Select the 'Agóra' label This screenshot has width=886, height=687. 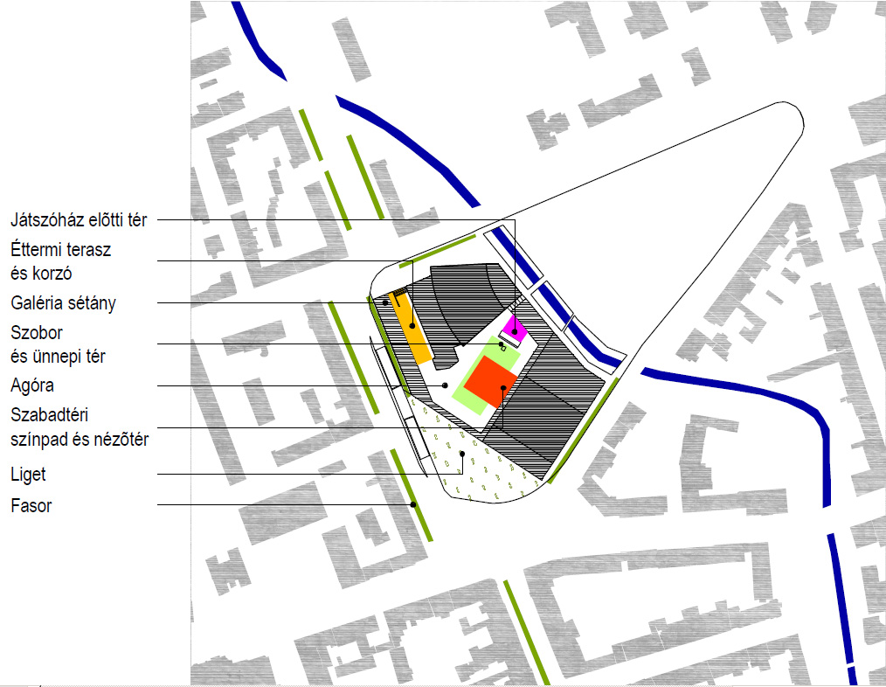32,385
